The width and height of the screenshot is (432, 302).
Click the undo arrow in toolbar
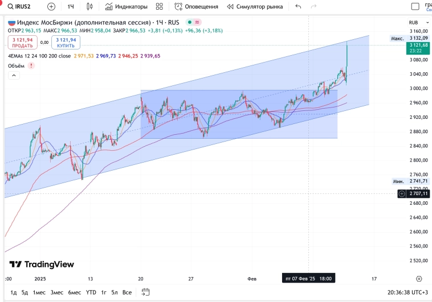pyautogui.click(x=298, y=7)
